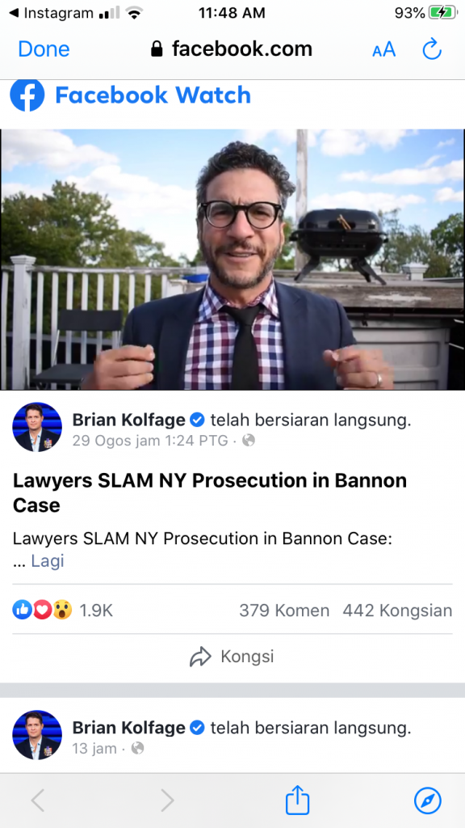View the 442 Kongsian shares
This screenshot has width=465, height=828.
tap(397, 610)
